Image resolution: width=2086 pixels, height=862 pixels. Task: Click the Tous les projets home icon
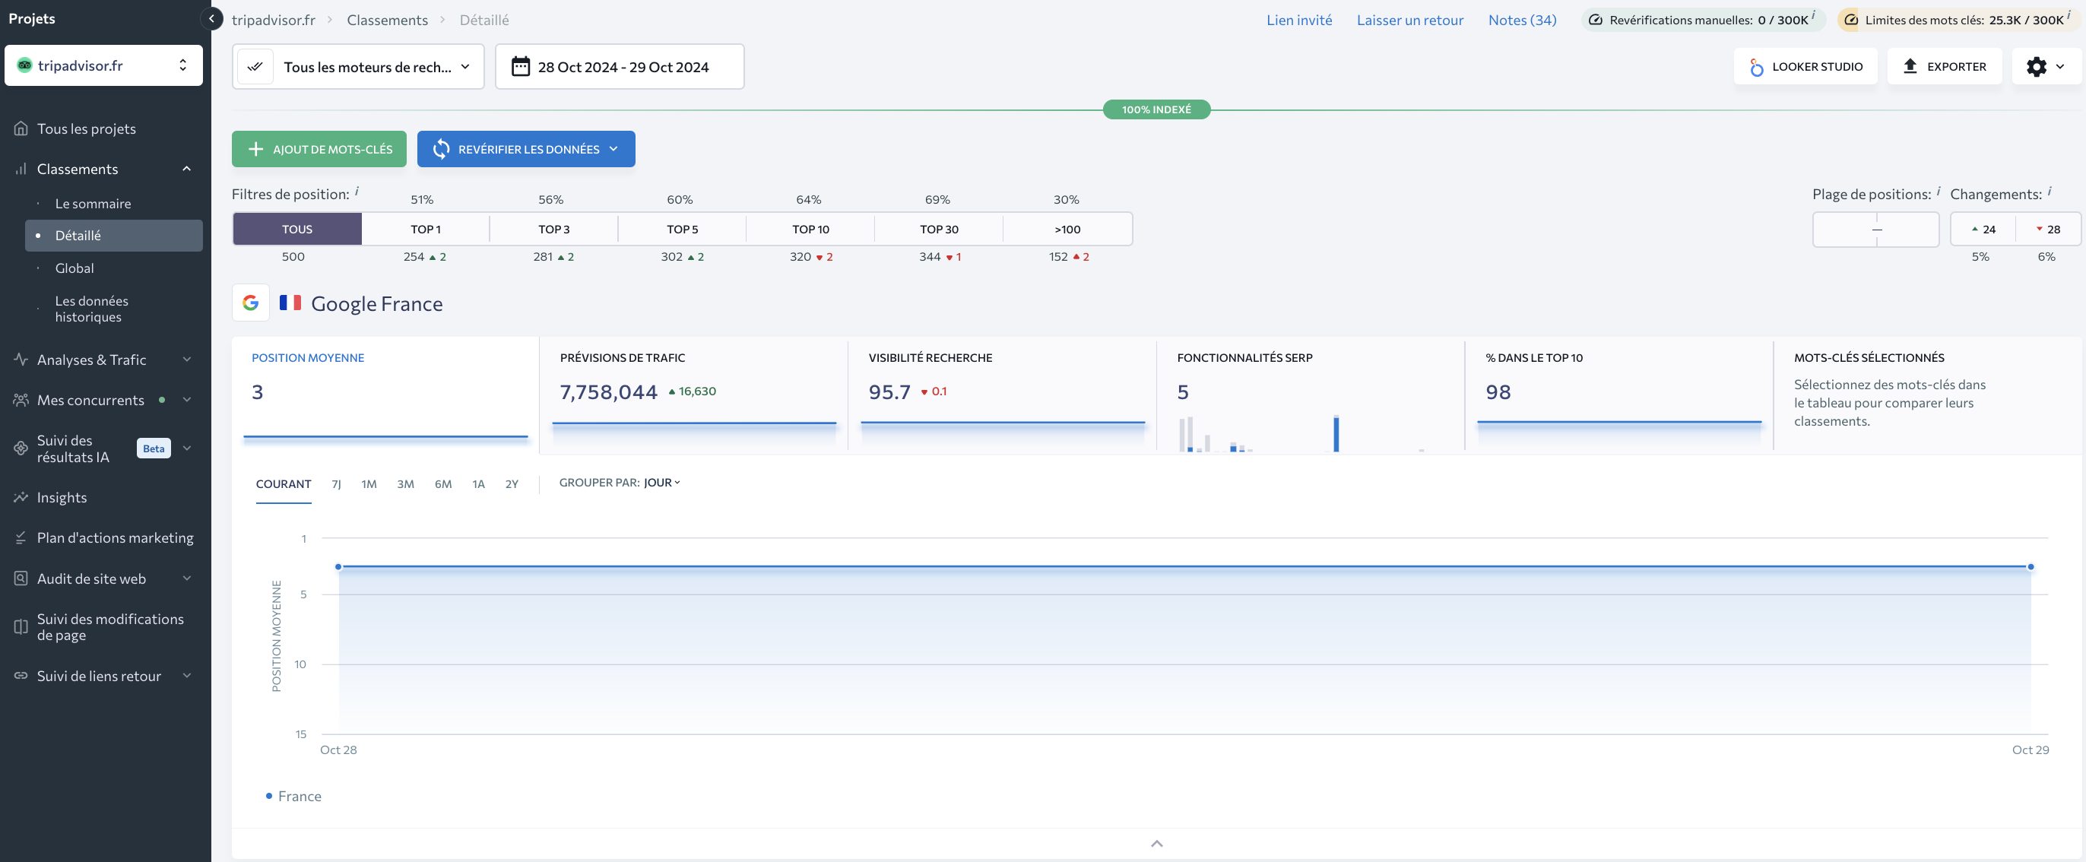(21, 128)
